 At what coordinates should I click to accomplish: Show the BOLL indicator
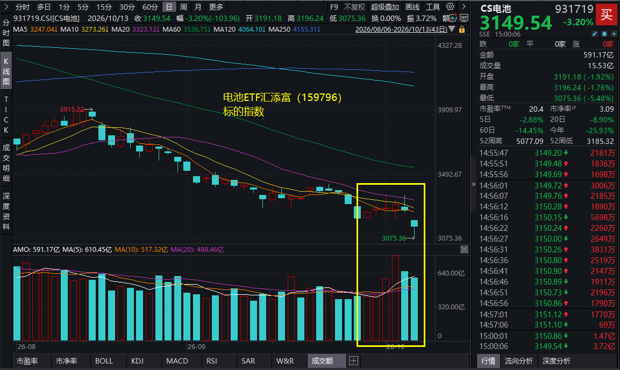(104, 361)
